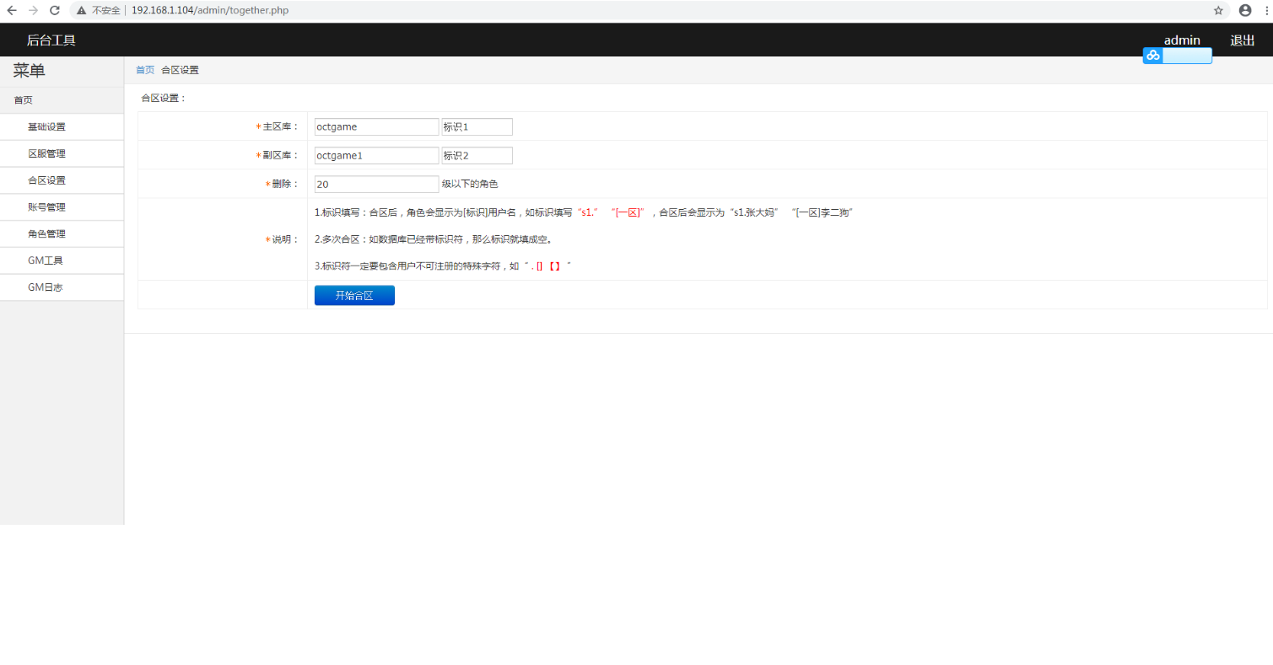Click the browser forward arrow
Viewport: 1273px width, 665px height.
click(x=32, y=10)
